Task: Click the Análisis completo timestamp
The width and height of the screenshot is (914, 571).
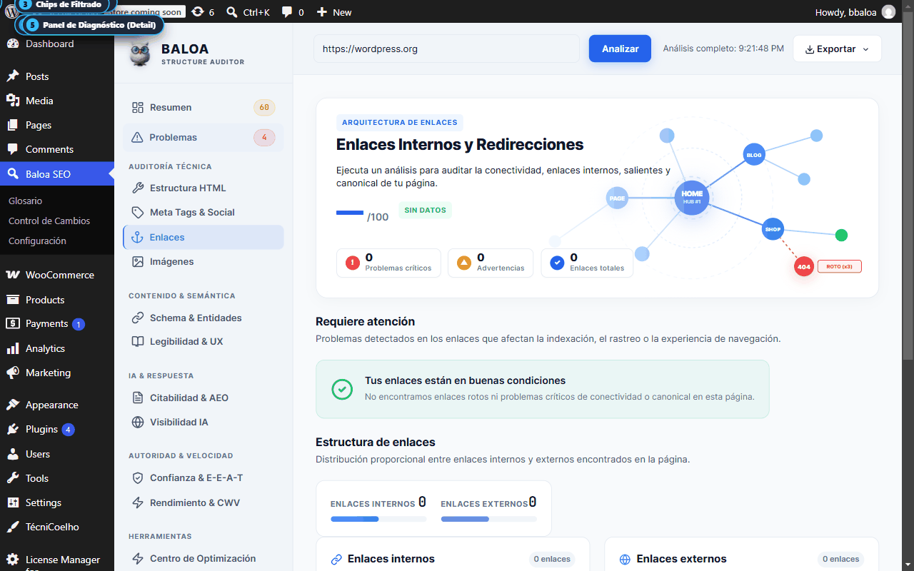Action: 723,49
